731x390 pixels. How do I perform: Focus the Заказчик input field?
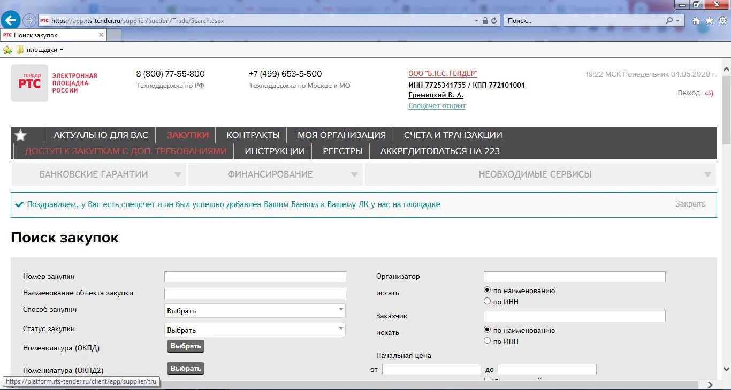[x=574, y=316]
